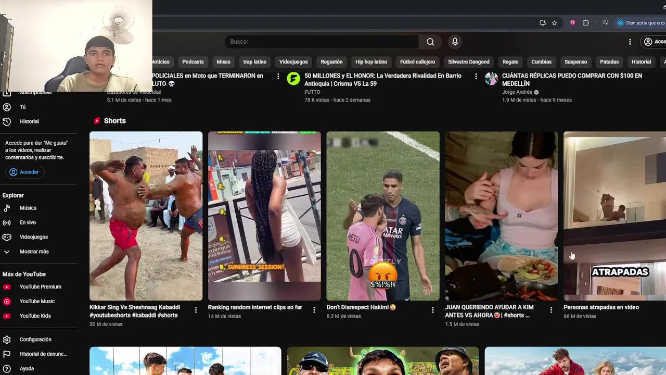Play the Kikkar Sing Kabaddi short thumbnail

[146, 216]
